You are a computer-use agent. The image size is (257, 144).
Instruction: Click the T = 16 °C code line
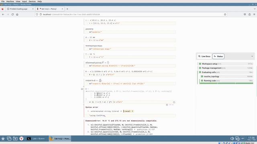point(130,57)
